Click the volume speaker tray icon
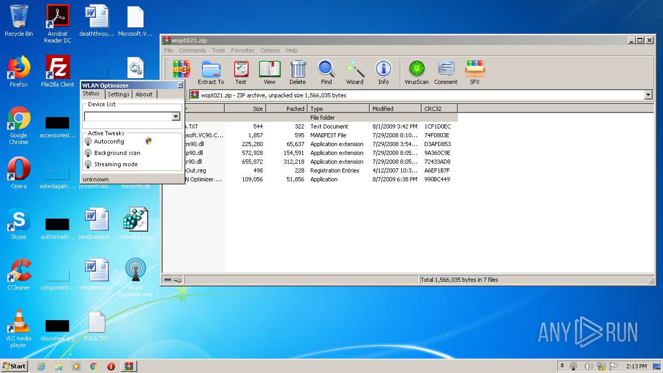The image size is (663, 373). (x=588, y=366)
